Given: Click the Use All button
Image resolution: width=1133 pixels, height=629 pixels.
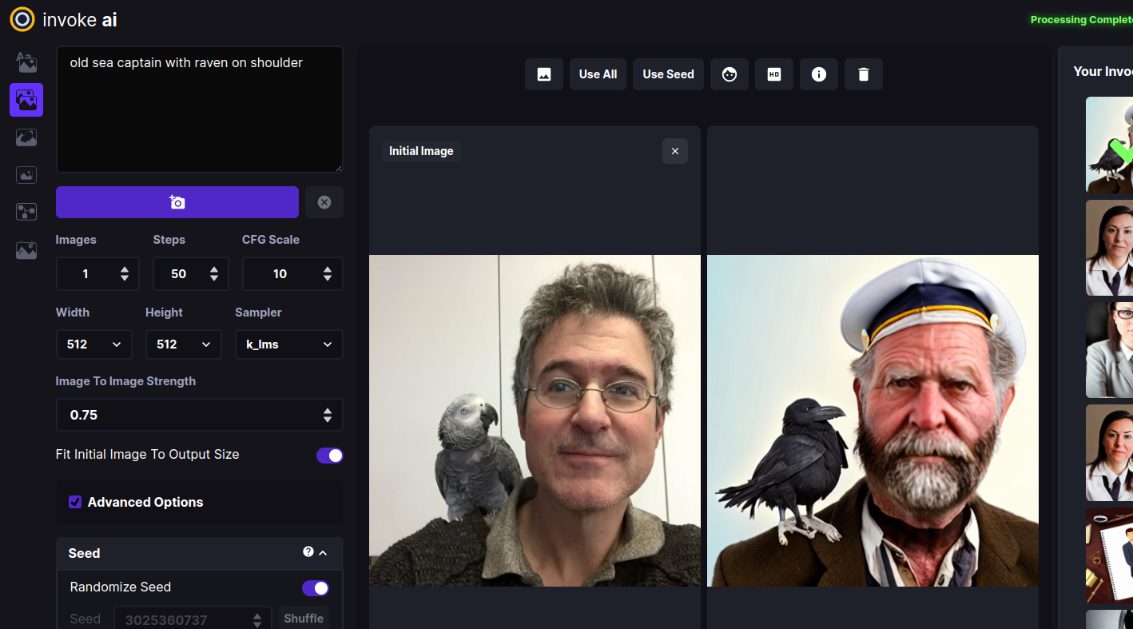Looking at the screenshot, I should tap(598, 74).
